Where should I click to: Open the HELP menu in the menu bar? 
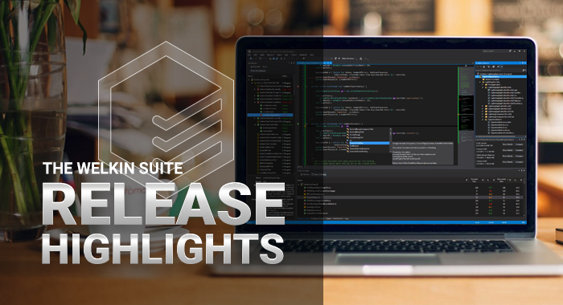point(312,55)
